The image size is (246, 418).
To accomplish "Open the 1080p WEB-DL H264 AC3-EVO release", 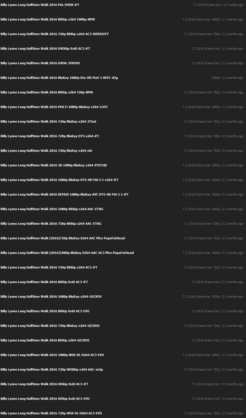I will click(52, 355).
